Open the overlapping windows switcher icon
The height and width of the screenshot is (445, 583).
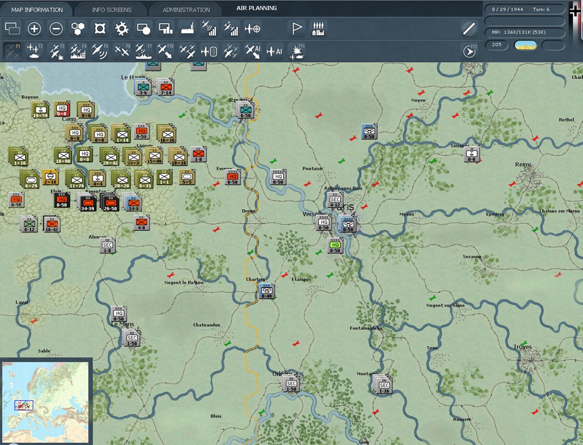[x=13, y=28]
